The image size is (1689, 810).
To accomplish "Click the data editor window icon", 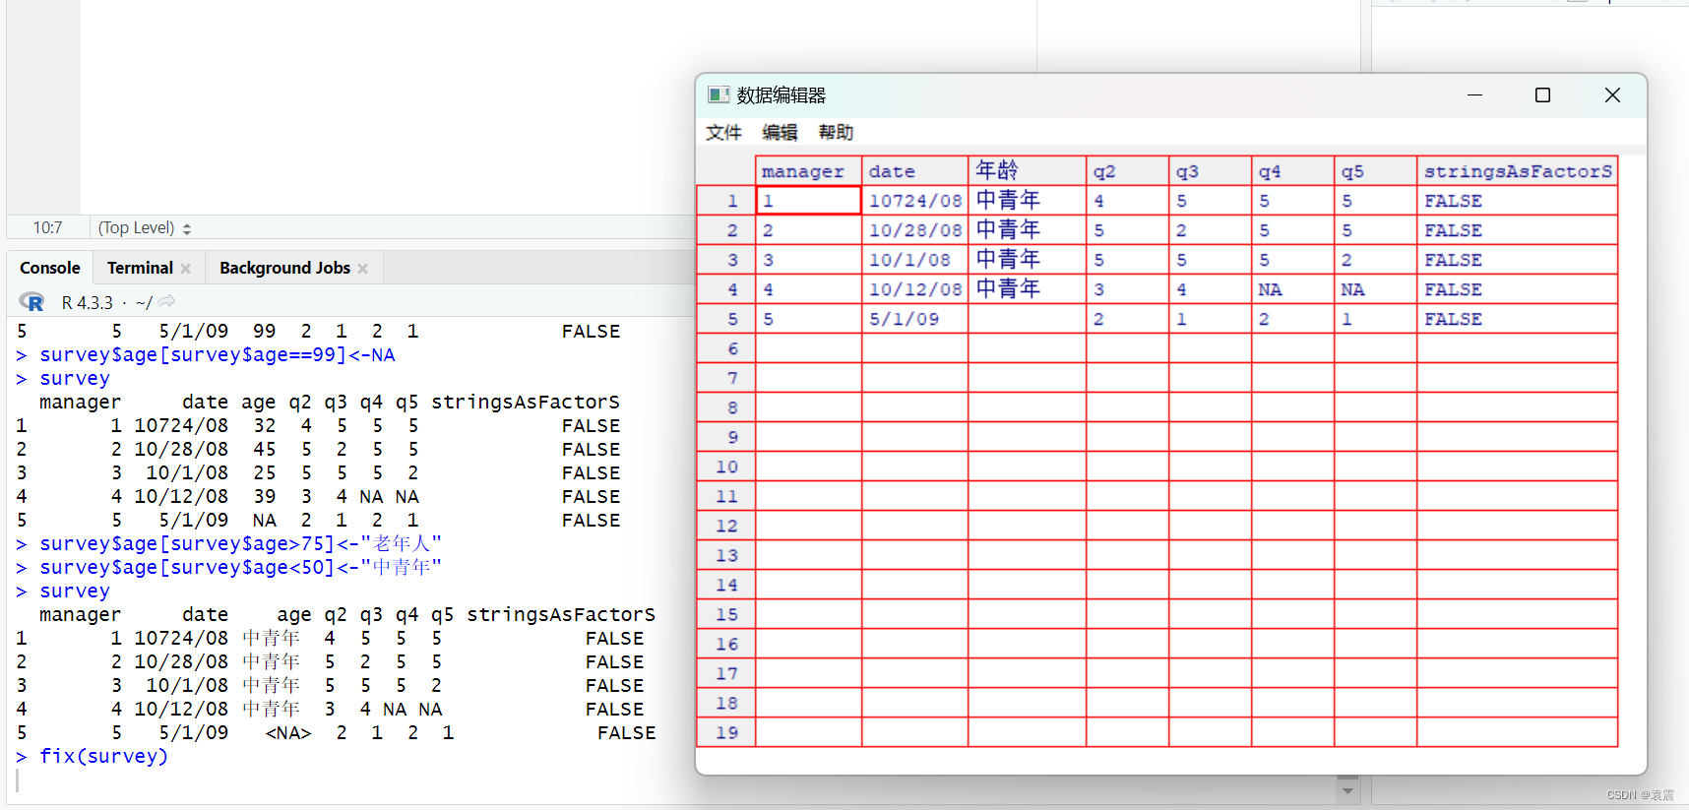I will pyautogui.click(x=719, y=94).
